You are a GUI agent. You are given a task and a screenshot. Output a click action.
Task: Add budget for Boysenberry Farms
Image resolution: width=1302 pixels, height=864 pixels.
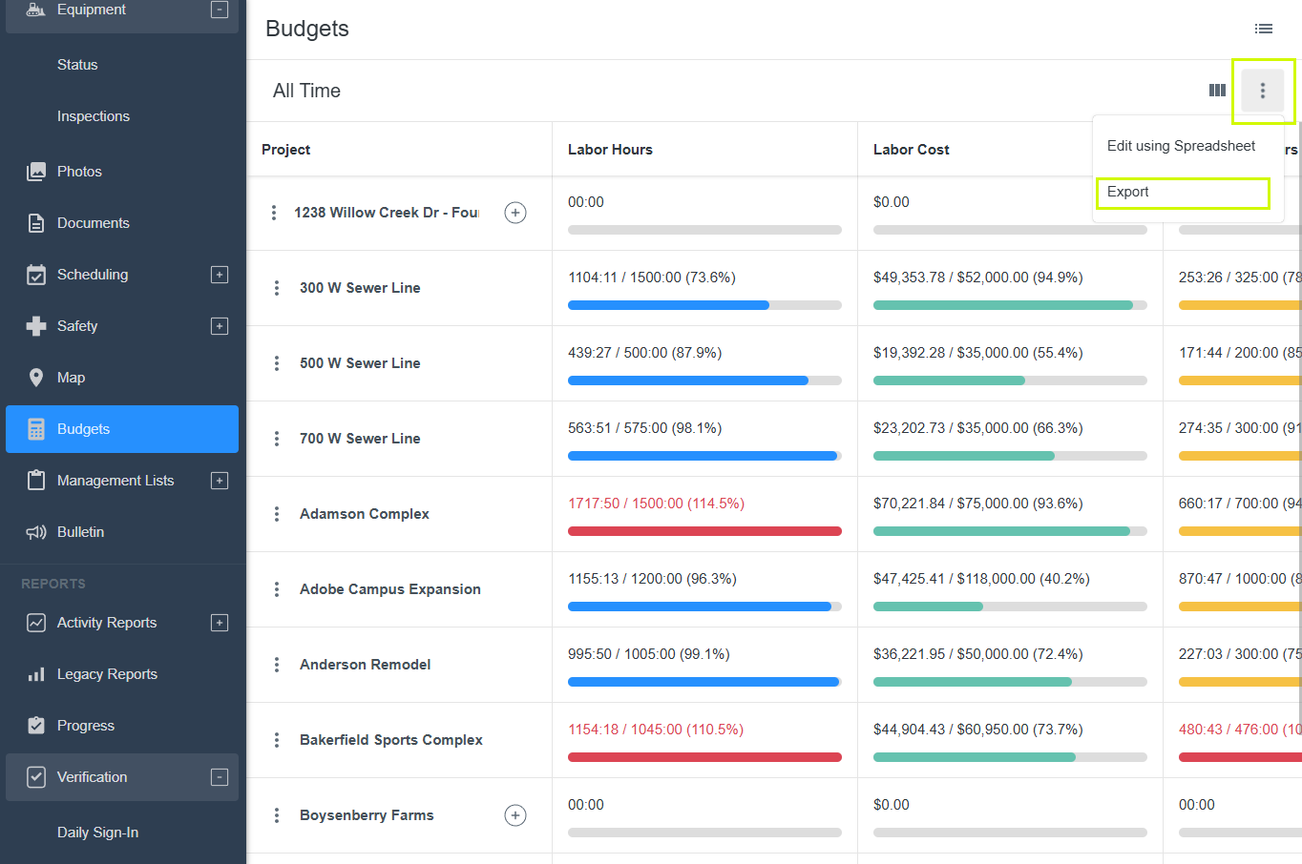tap(515, 815)
